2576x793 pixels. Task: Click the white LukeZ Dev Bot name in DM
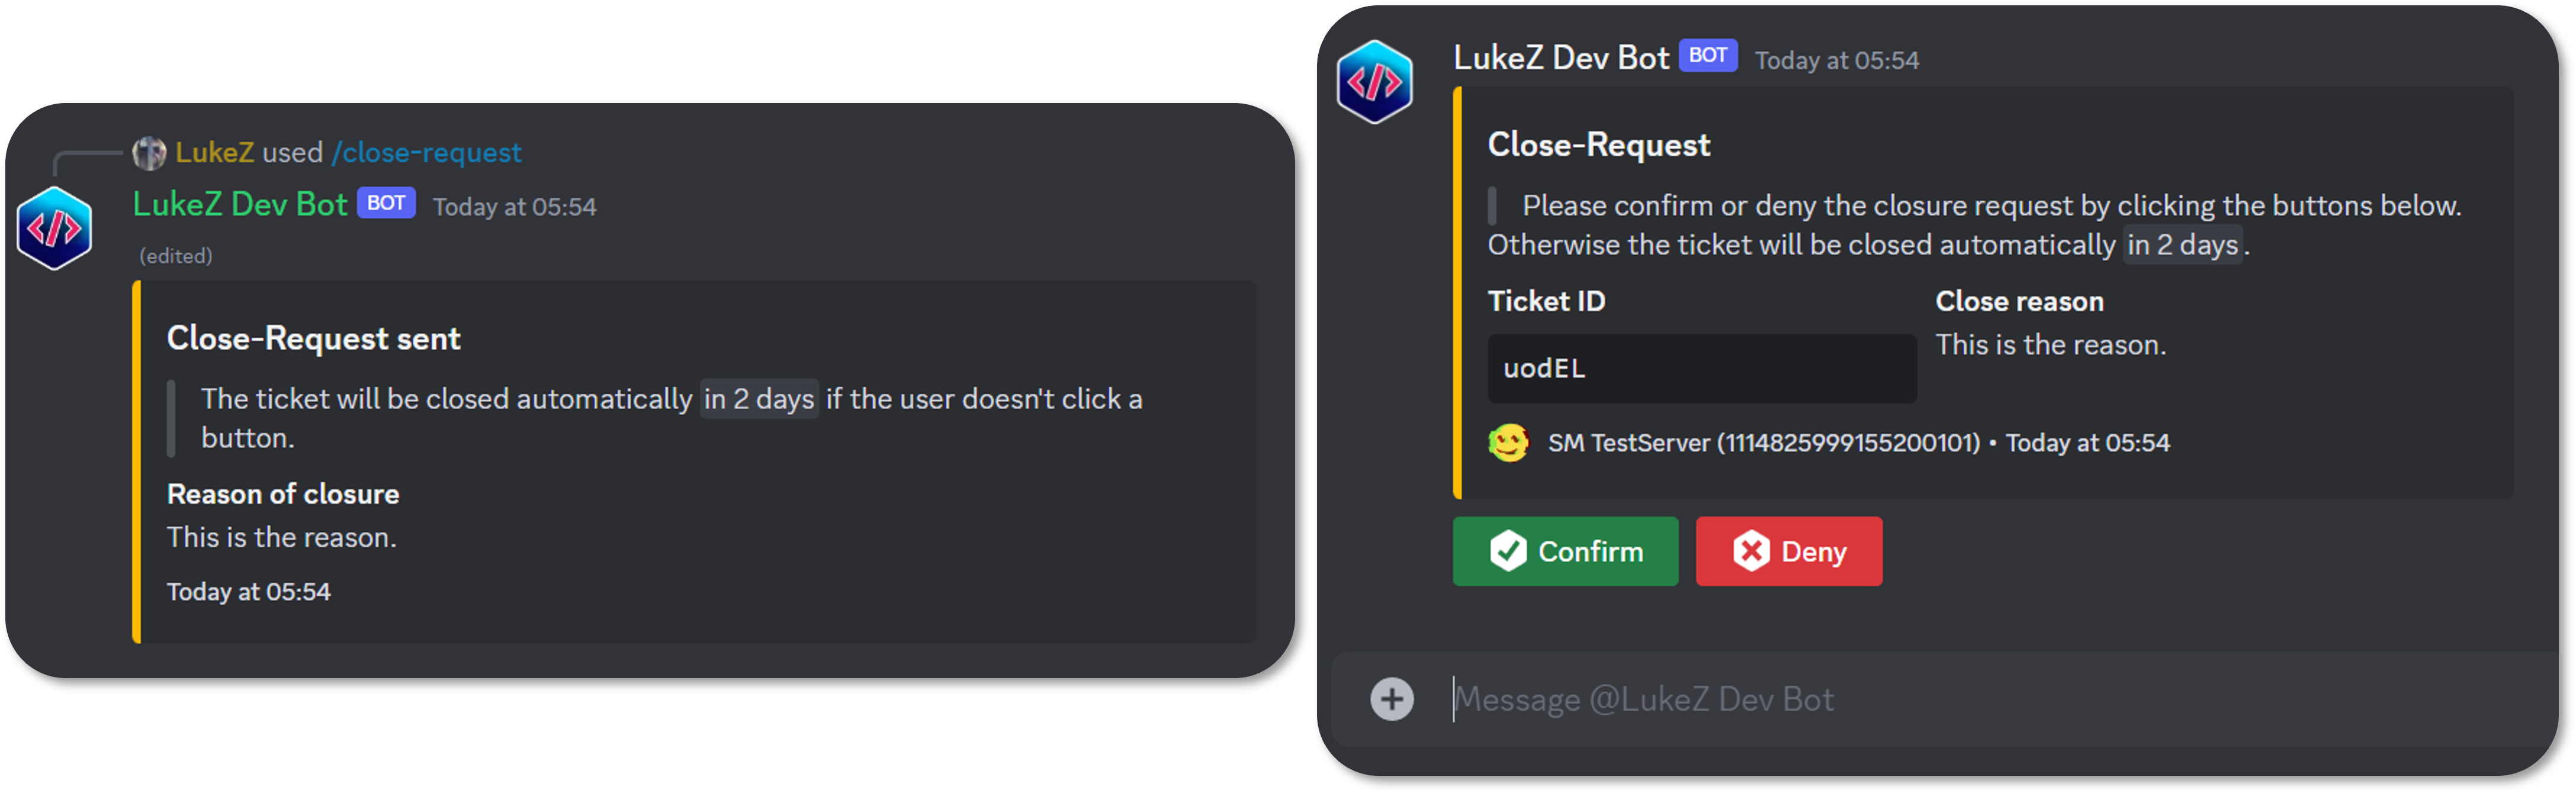click(x=1561, y=58)
